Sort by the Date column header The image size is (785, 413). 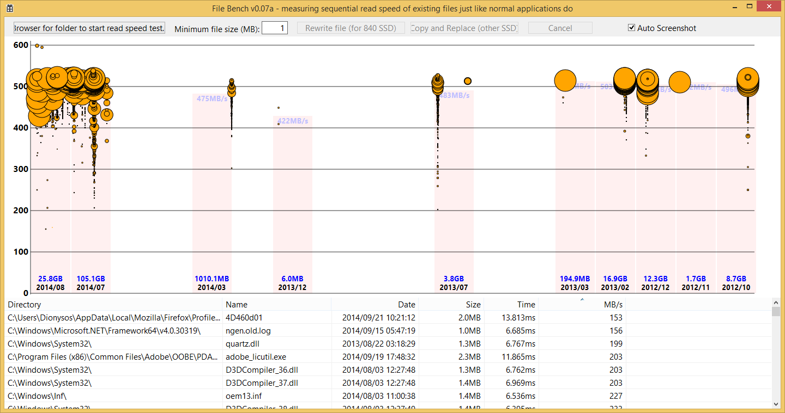pos(375,304)
